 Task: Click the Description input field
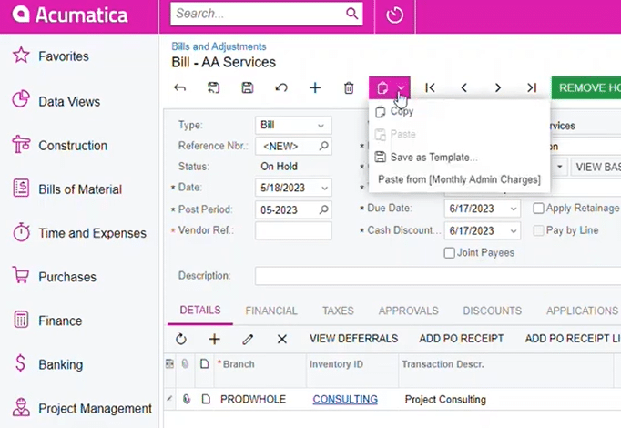point(438,276)
